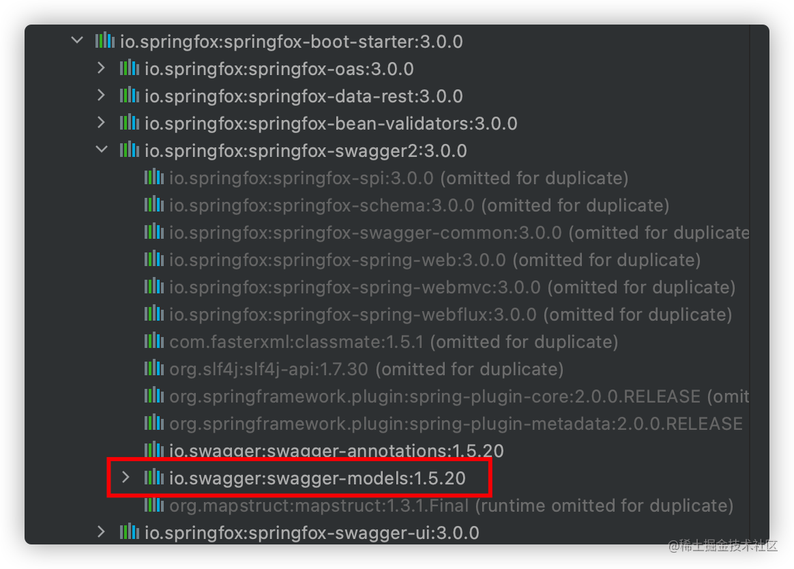Expand the springfox-swagger-ui:3.0.0 dependency
The height and width of the screenshot is (569, 794).
tap(101, 532)
